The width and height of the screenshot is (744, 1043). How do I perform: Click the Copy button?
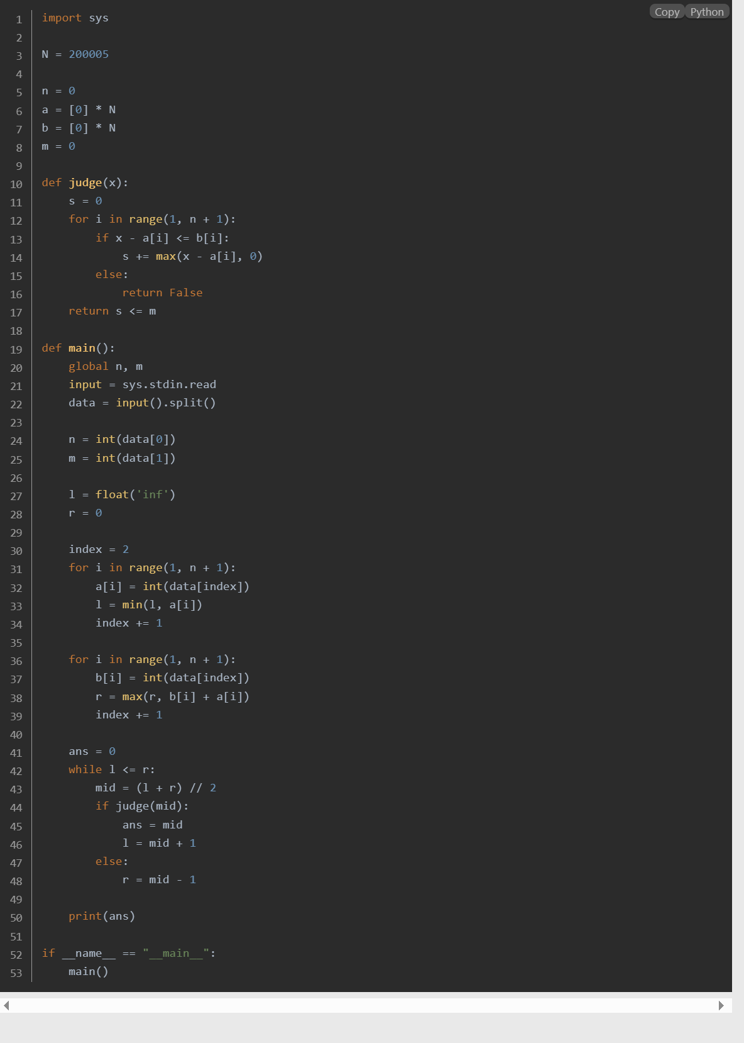667,12
